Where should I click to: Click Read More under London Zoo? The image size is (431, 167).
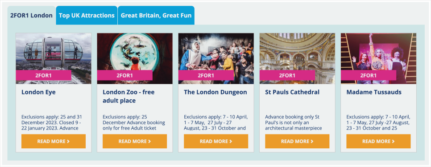coord(135,141)
